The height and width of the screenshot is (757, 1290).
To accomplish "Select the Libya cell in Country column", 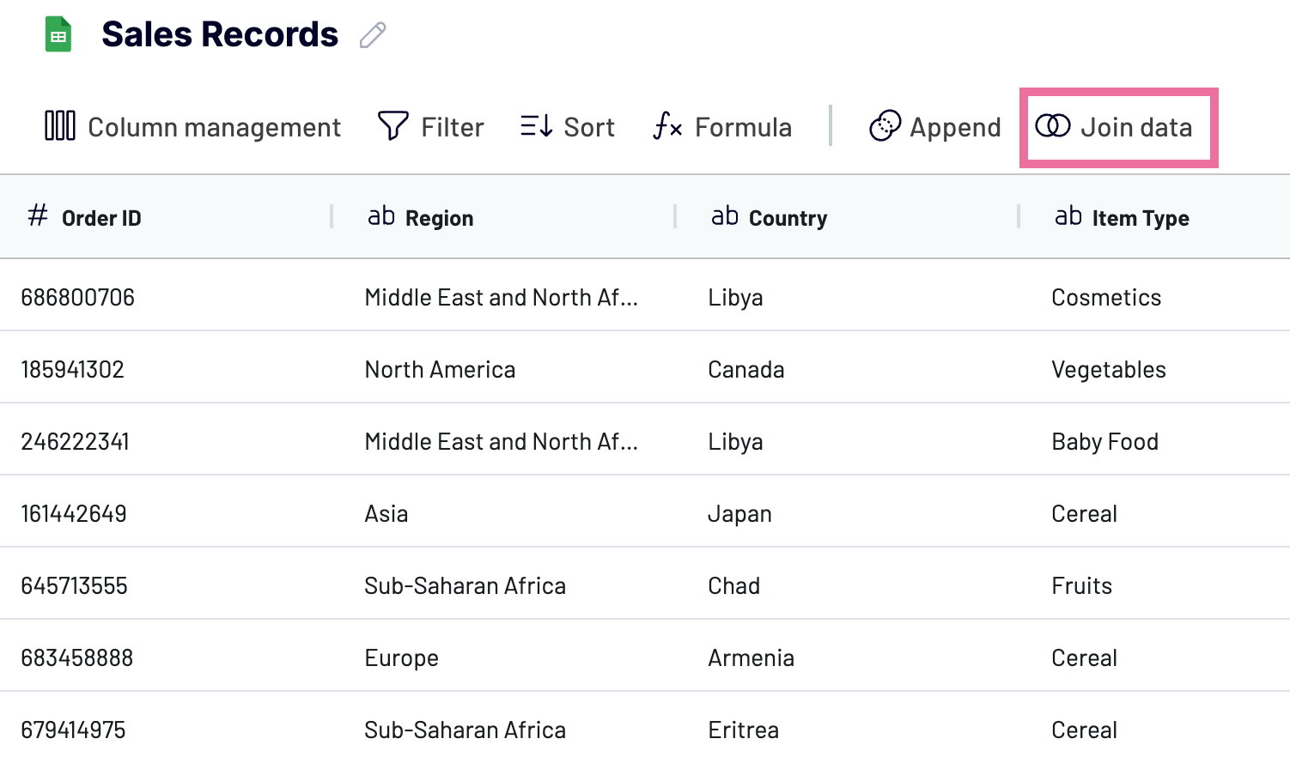I will 735,297.
